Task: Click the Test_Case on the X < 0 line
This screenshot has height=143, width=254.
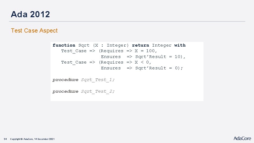Action: pyautogui.click(x=74, y=62)
